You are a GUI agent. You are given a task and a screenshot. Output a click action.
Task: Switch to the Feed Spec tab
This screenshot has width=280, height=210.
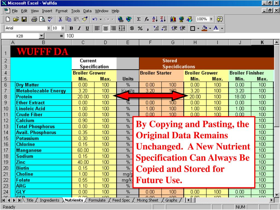click(x=121, y=200)
